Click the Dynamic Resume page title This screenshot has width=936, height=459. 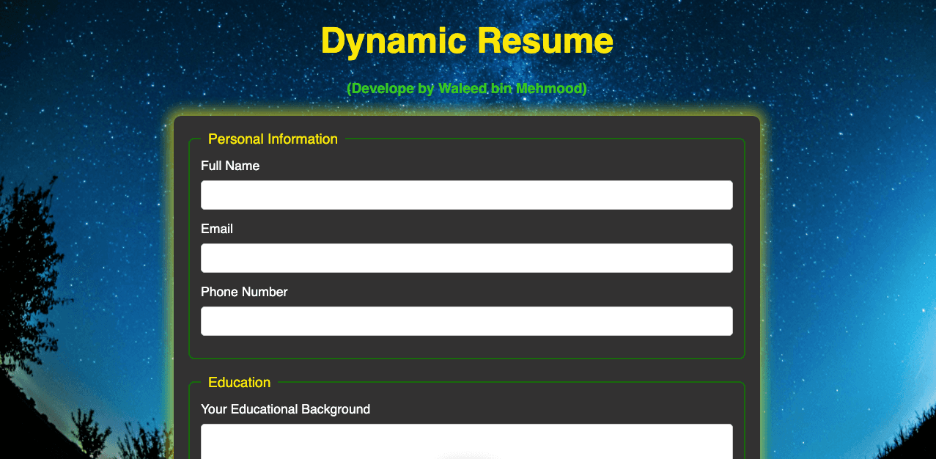[x=466, y=41]
